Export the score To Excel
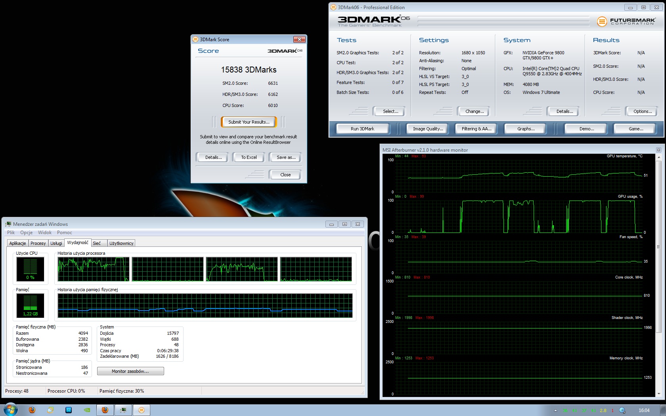This screenshot has width=666, height=416. [x=249, y=157]
